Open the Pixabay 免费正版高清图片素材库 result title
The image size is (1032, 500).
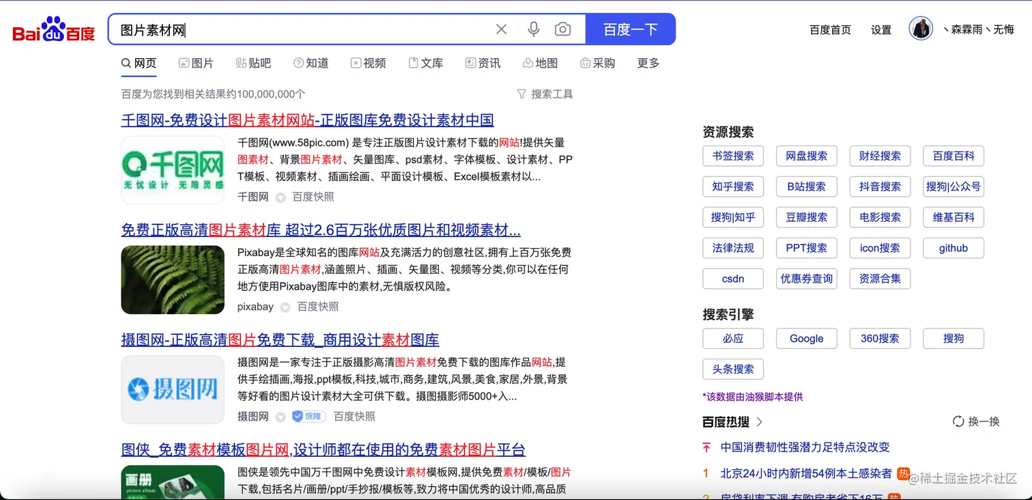321,230
